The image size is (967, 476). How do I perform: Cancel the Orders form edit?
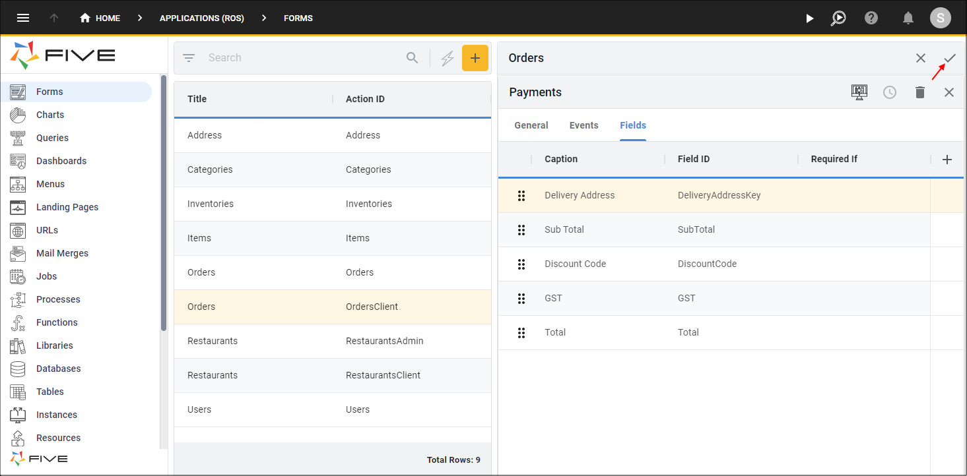point(921,58)
